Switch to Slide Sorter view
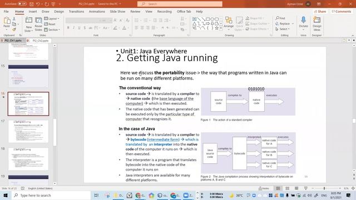Image resolution: width=356 pixels, height=200 pixels. pos(287,188)
